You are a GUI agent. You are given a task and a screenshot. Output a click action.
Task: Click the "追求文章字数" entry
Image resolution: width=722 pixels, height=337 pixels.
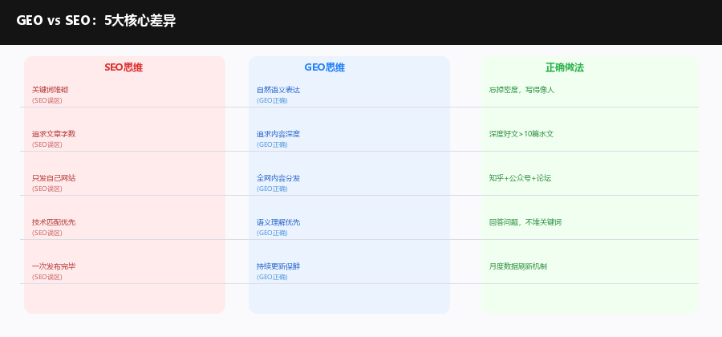pos(54,134)
